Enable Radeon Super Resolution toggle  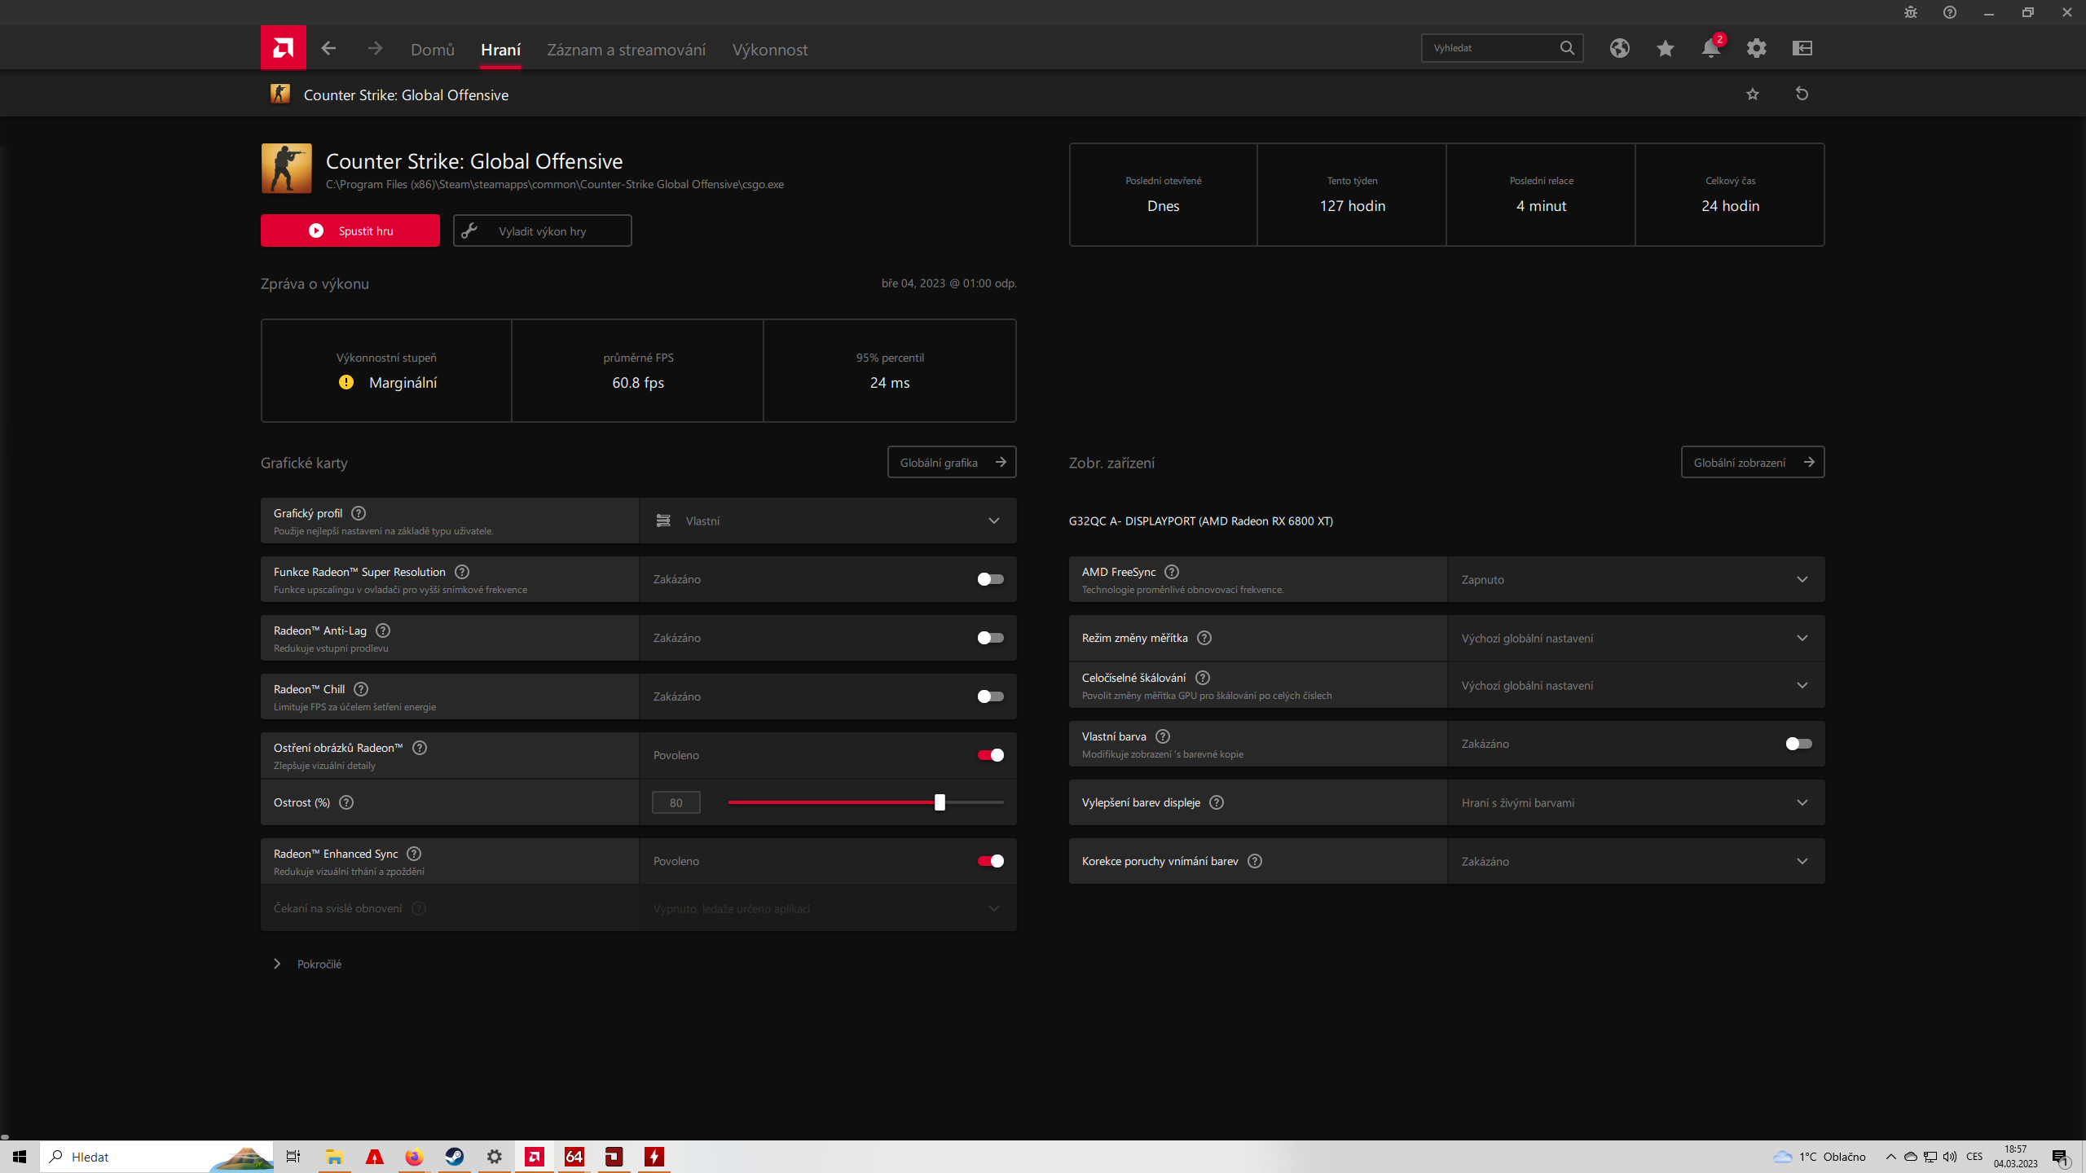(x=990, y=579)
